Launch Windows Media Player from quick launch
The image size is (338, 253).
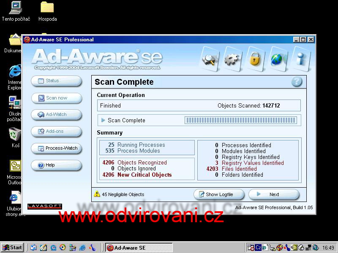[x=63, y=248]
